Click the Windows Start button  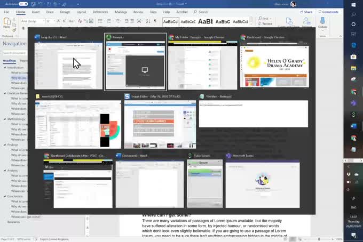pyautogui.click(x=353, y=5)
